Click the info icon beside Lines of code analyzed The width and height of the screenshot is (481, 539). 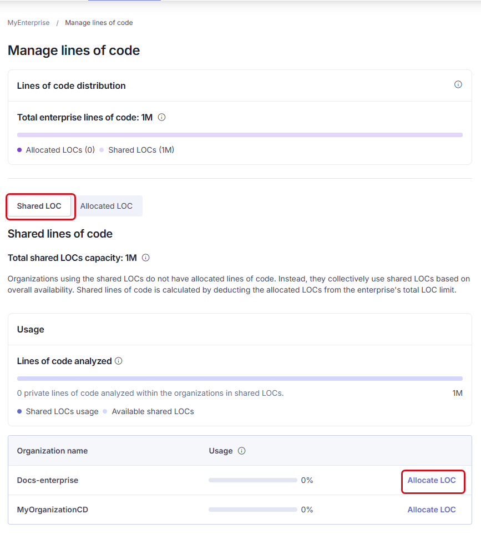coord(118,361)
